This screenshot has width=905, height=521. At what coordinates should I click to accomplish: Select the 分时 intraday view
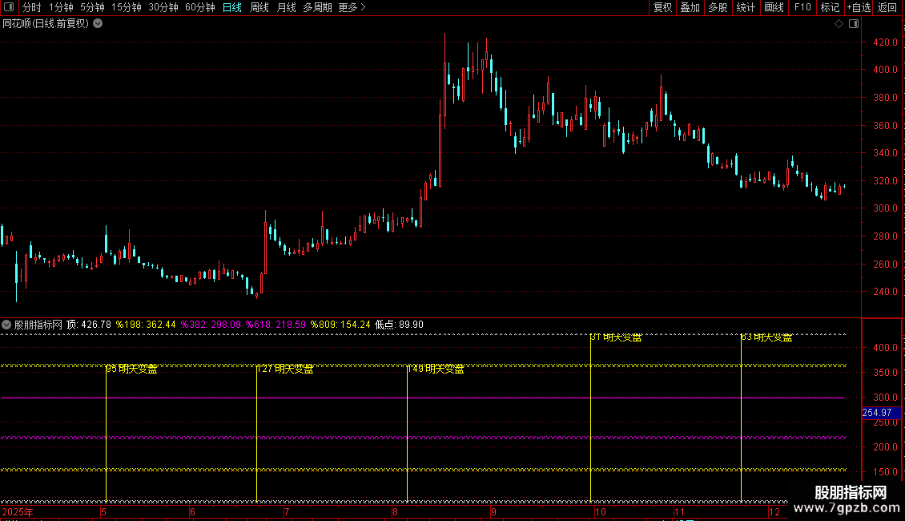click(x=32, y=7)
